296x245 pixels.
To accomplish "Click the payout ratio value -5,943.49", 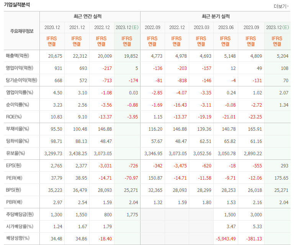I will coord(226,239).
